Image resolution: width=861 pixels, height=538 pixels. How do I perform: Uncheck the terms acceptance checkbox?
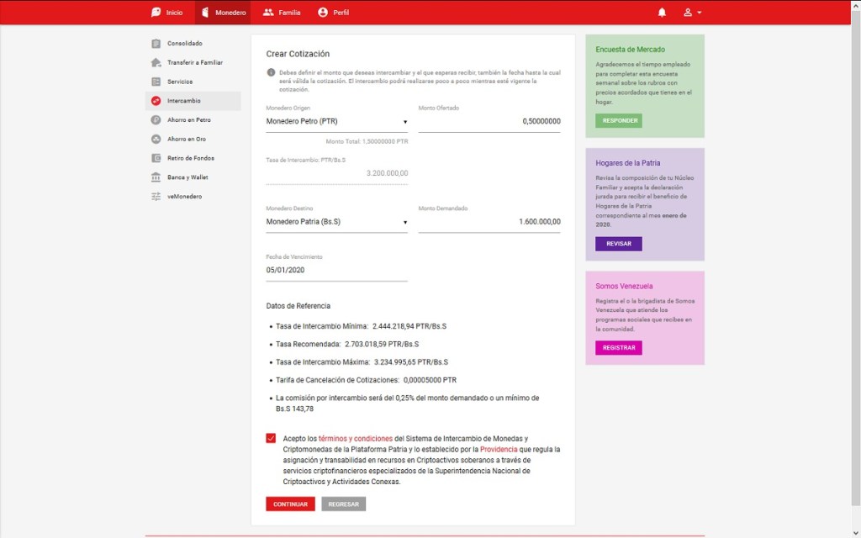(271, 438)
